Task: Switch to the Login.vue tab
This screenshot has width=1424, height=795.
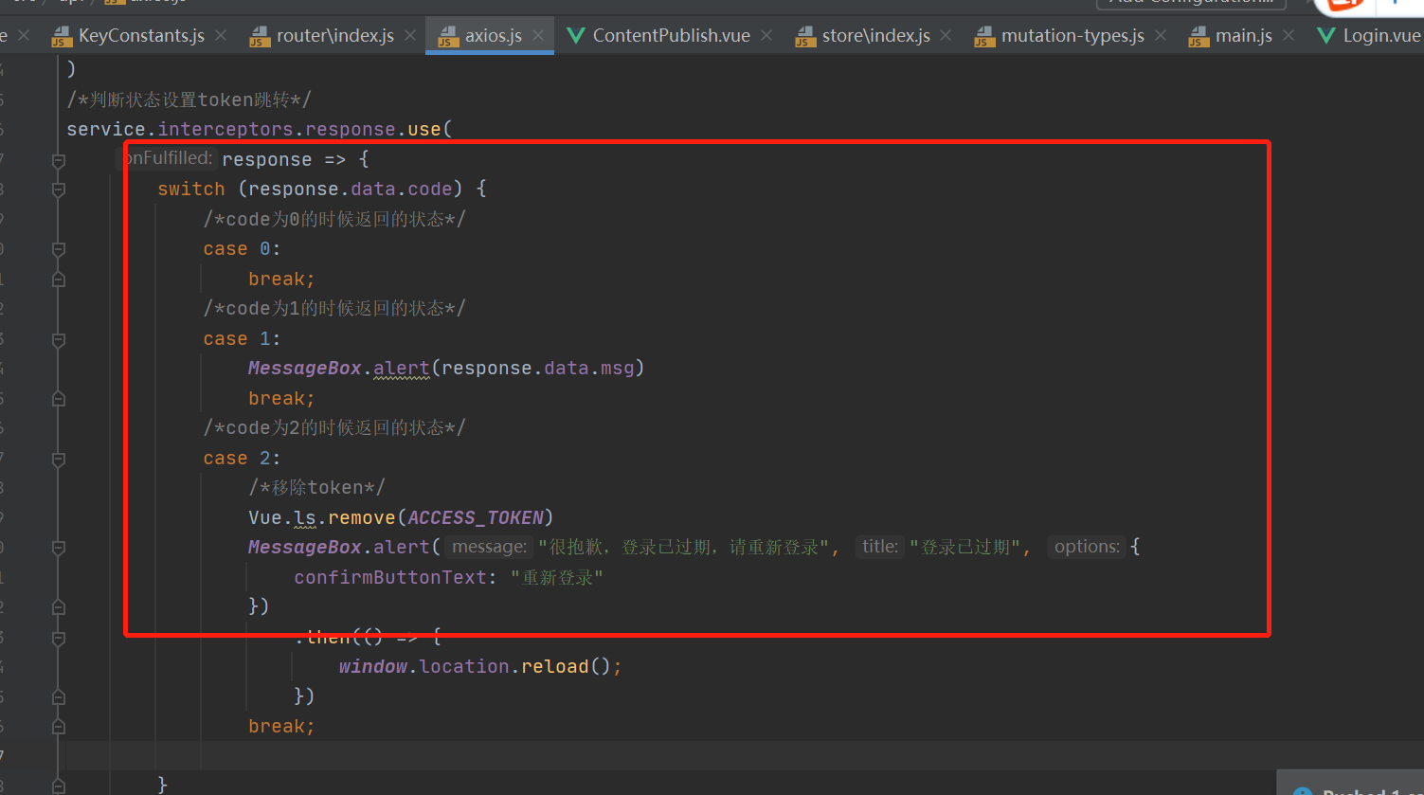Action: (x=1369, y=36)
